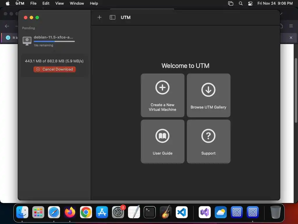Click the info icon in the browser notification bar

(8, 38)
